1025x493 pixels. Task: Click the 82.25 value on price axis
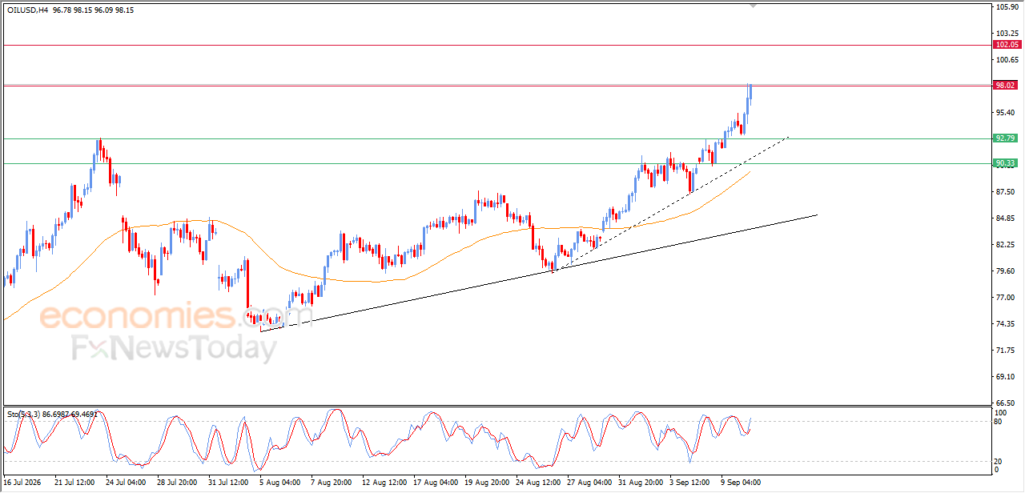point(1005,245)
